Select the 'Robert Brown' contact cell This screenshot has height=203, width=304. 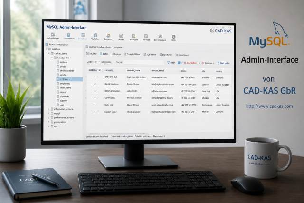133,84
